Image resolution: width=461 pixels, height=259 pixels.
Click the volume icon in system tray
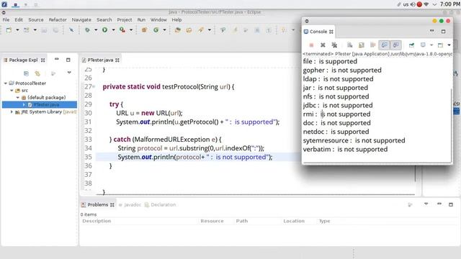click(x=413, y=4)
